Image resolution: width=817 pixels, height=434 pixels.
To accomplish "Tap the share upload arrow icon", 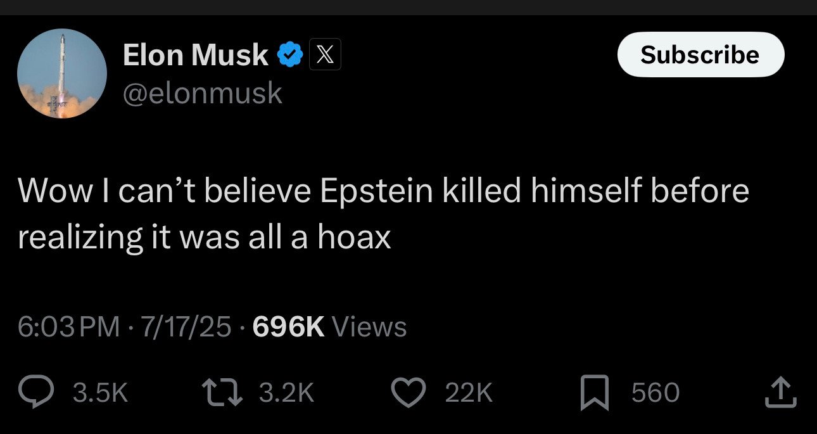I will click(781, 393).
